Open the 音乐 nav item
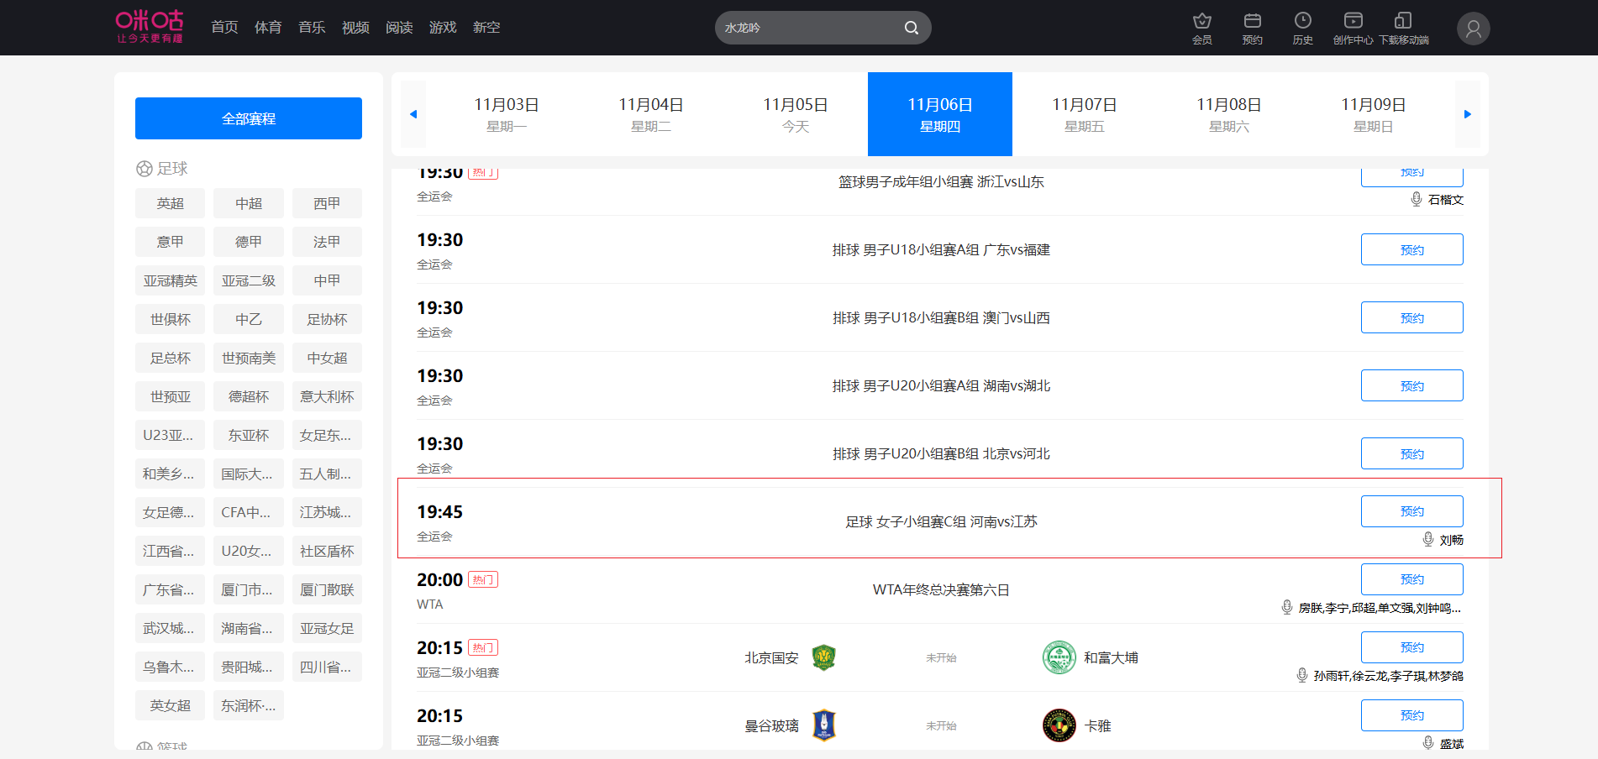1598x759 pixels. click(x=312, y=28)
